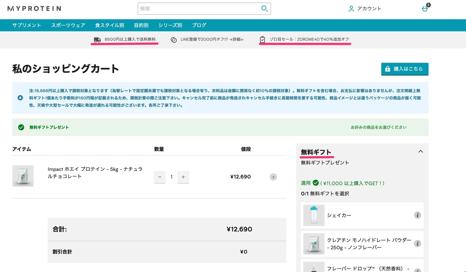The width and height of the screenshot is (466, 272).
Task: Collapse the 無料ギフト panel chevron
Action: (x=421, y=151)
